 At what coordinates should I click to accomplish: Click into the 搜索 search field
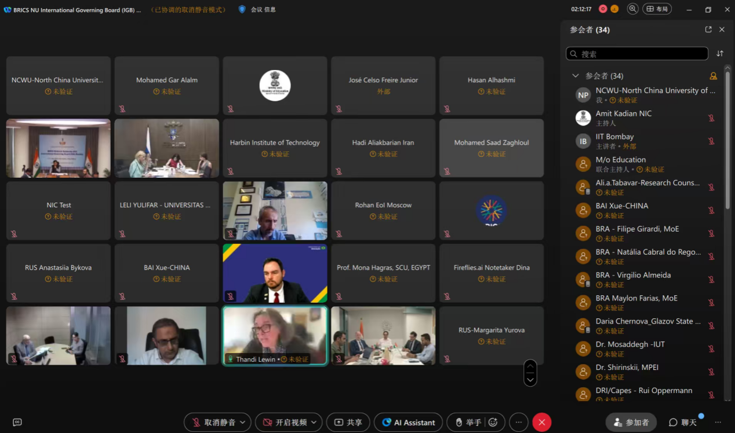[x=637, y=54]
